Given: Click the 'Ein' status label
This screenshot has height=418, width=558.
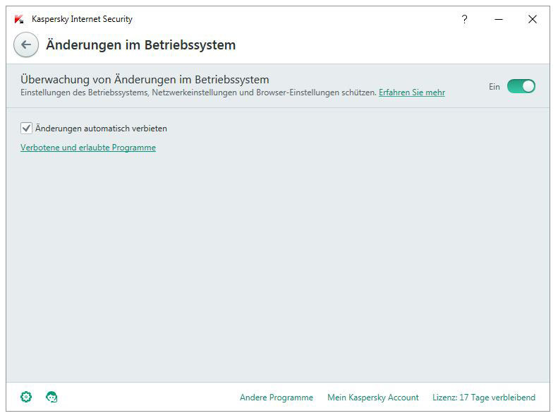Looking at the screenshot, I should point(494,87).
